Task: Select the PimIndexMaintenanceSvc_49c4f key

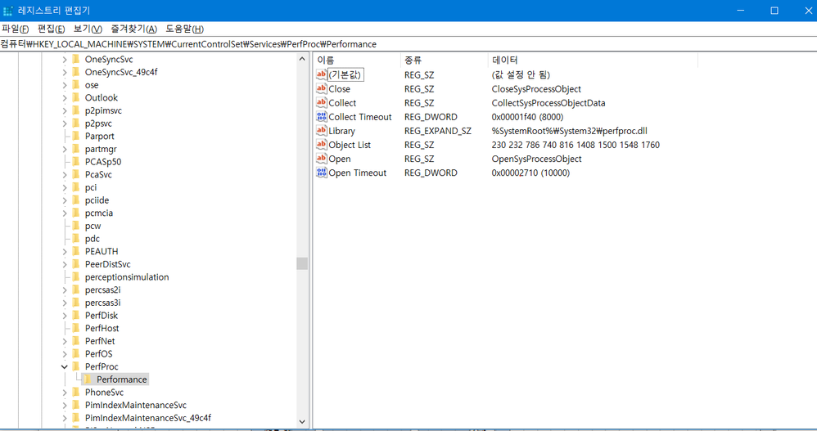Action: click(148, 417)
